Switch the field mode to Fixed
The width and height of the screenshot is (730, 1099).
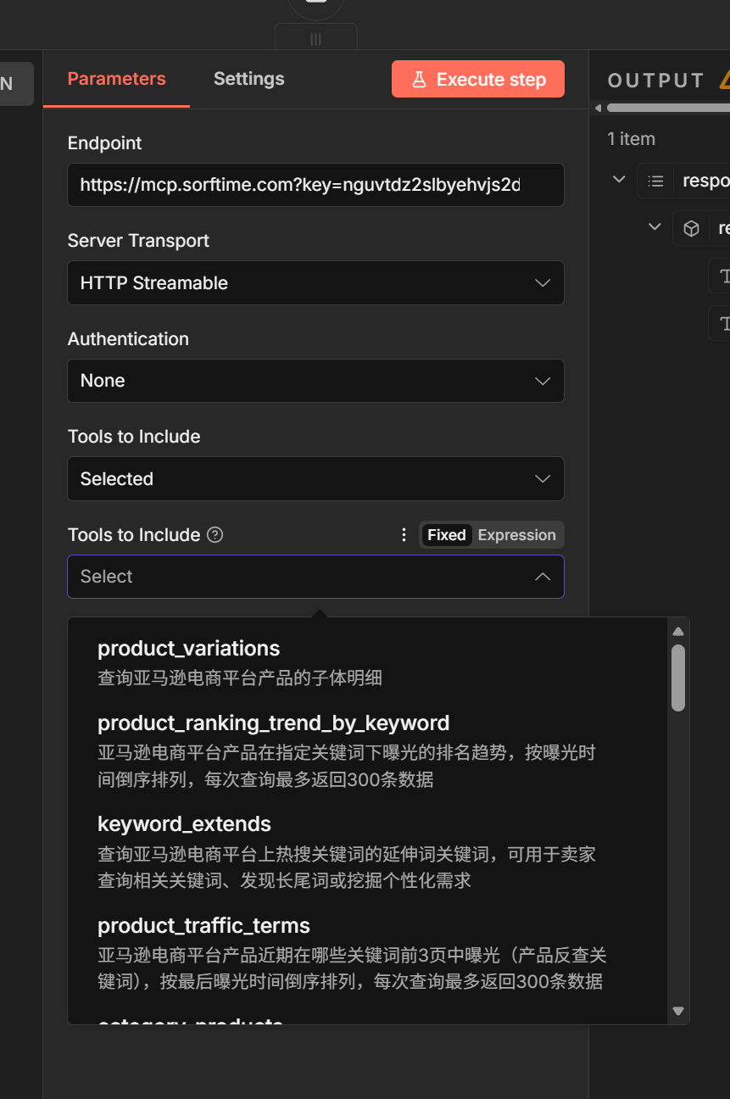[446, 535]
